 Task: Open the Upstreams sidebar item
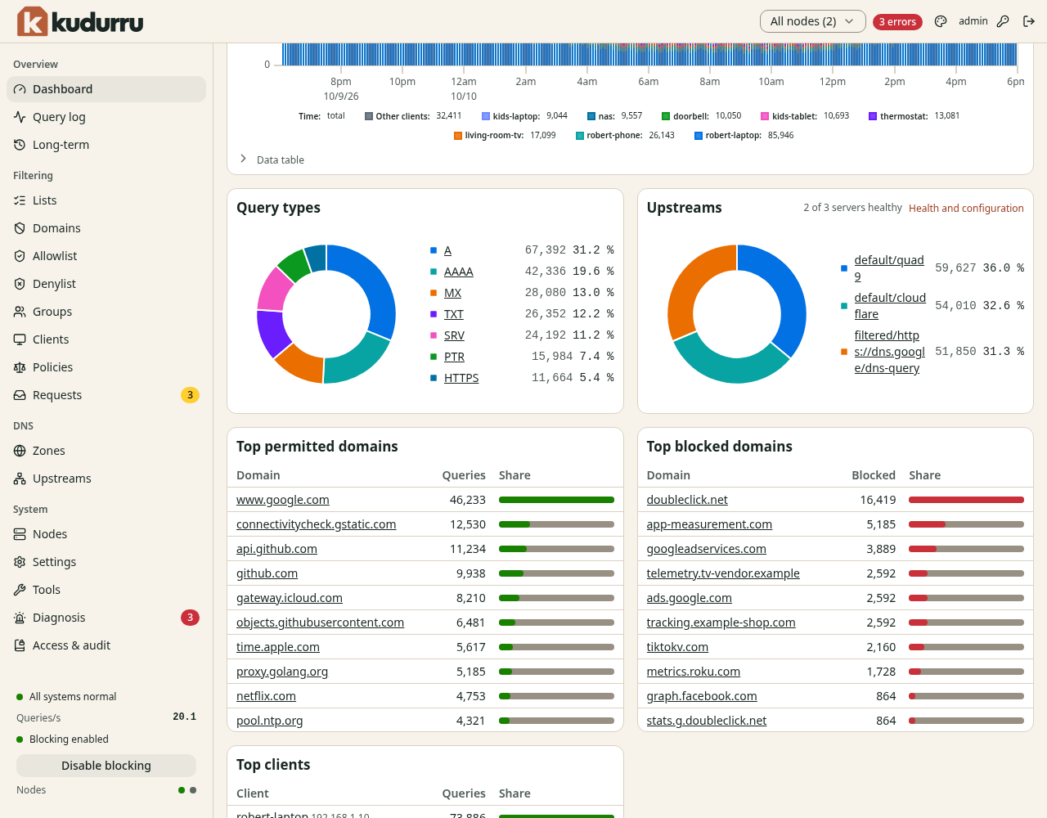(106, 479)
